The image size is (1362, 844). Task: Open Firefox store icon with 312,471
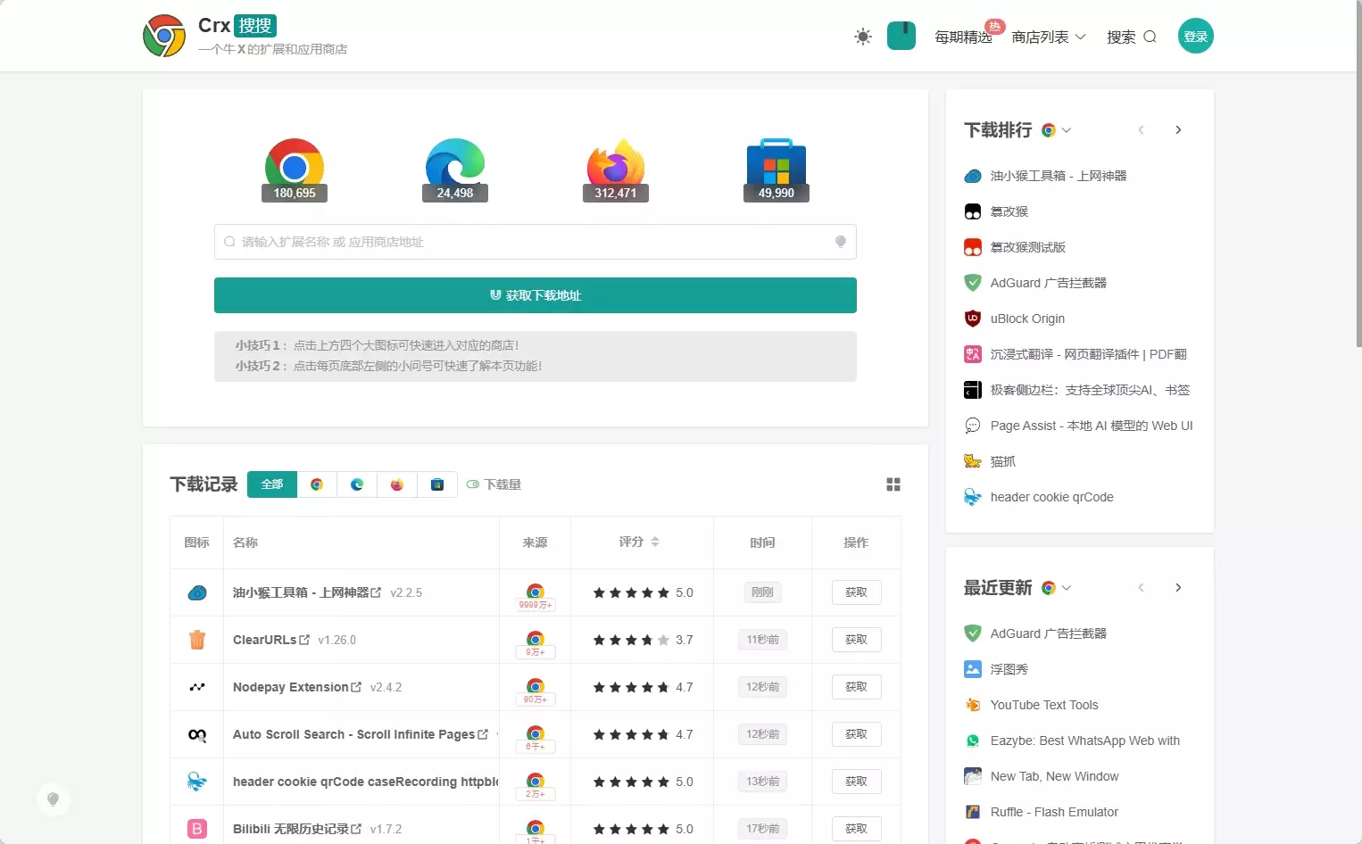point(616,170)
